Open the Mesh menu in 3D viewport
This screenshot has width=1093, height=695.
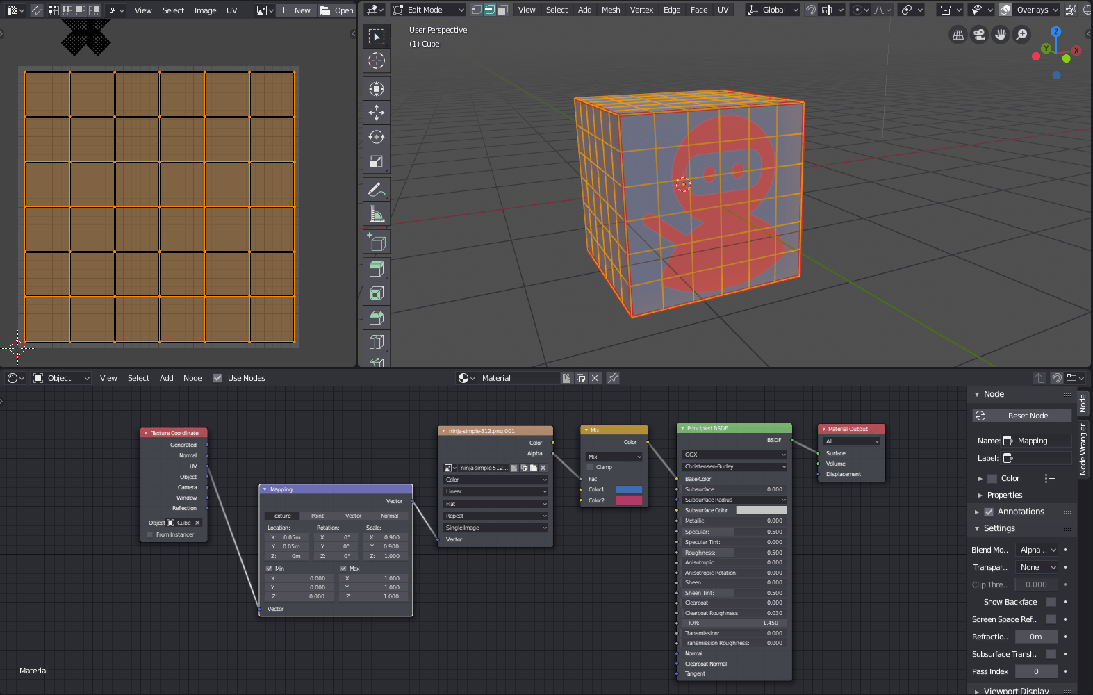point(611,10)
